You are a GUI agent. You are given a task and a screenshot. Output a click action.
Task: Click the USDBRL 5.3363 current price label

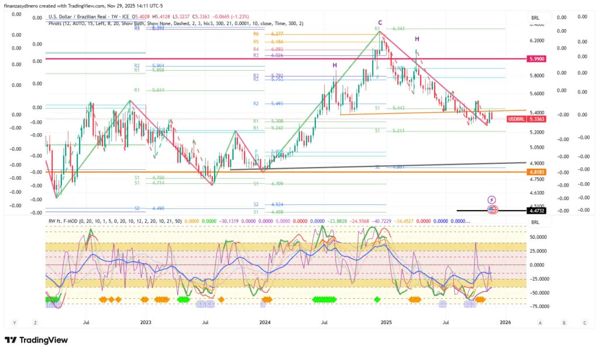pos(535,119)
